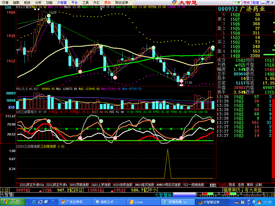Select the ZZSL抓主升浪4 indicator tab

[x=57, y=185]
